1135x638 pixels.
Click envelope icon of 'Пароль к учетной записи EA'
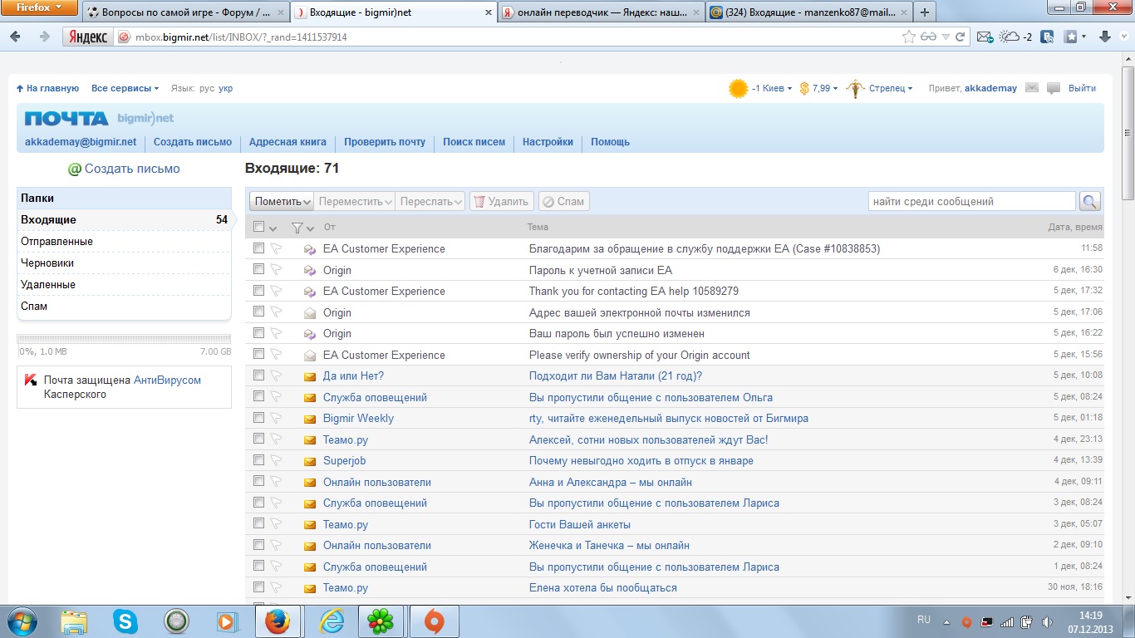coord(310,270)
